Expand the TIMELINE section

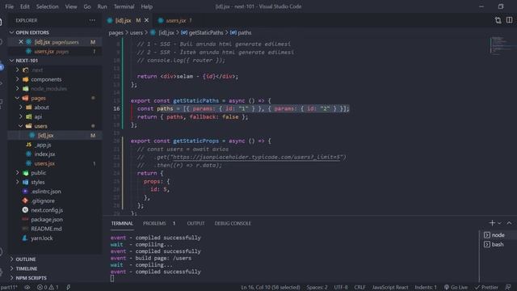pyautogui.click(x=27, y=268)
